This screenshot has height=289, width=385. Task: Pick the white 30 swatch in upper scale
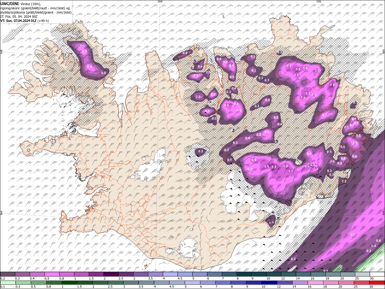377,274
